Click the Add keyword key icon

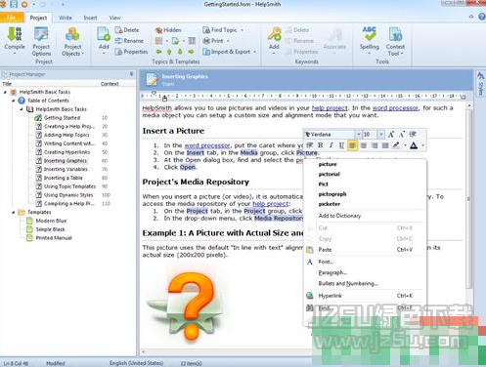coord(274,34)
